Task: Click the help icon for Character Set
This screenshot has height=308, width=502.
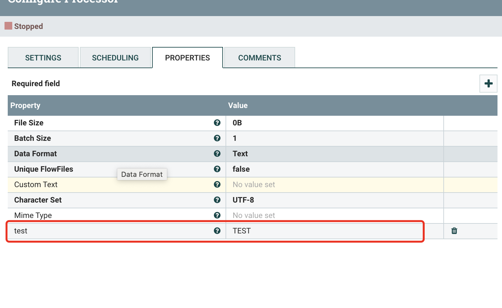Action: point(217,200)
